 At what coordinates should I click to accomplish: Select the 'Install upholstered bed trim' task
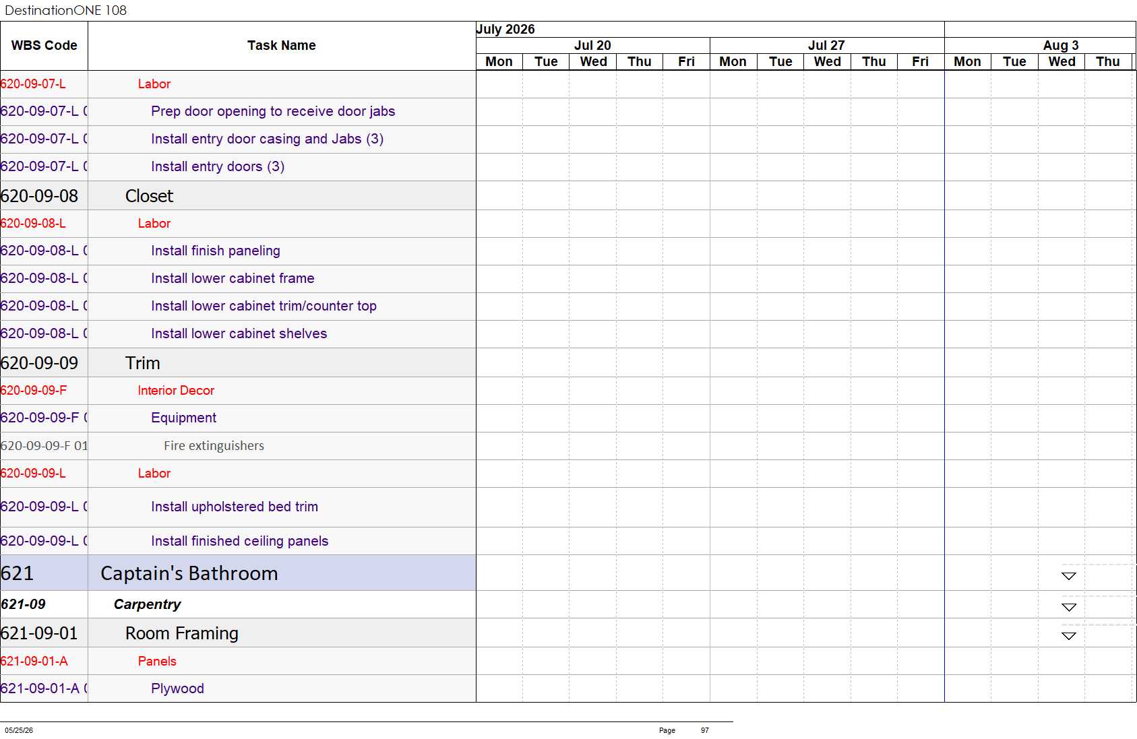234,507
